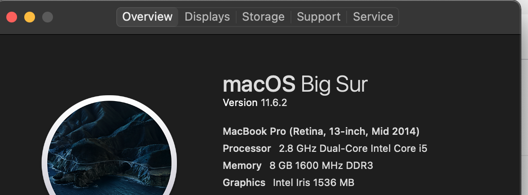528x195 pixels.
Task: Select the Storage tab
Action: pos(263,17)
